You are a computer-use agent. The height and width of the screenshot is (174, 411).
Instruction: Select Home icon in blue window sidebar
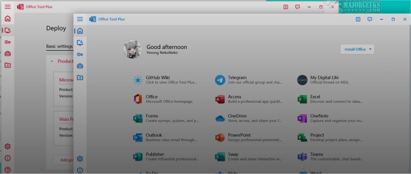[x=80, y=31]
